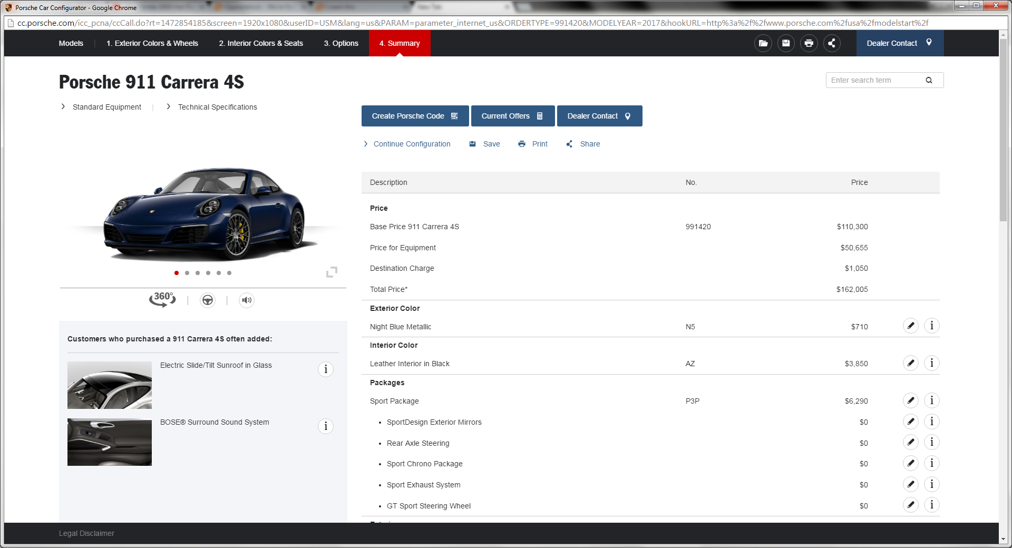Click the floppy disk save icon in top bar
This screenshot has height=548, width=1012.
coord(786,43)
